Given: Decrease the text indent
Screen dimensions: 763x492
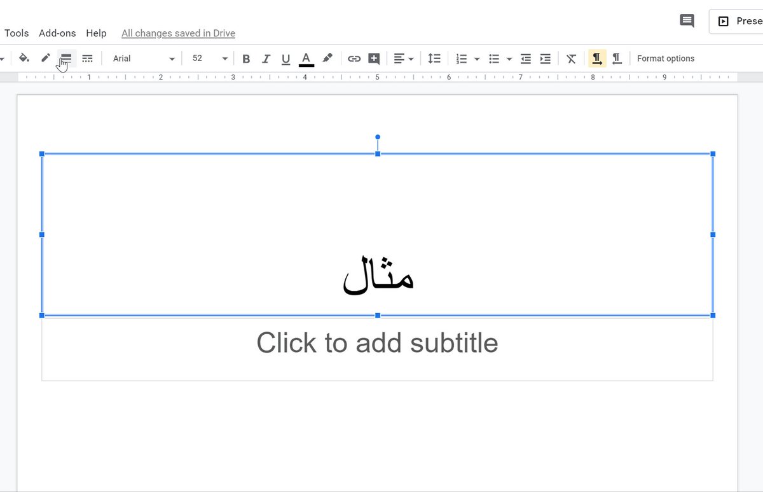Looking at the screenshot, I should coord(526,59).
